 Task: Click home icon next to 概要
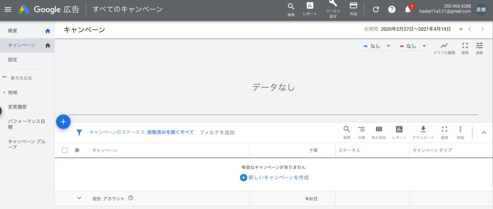click(x=48, y=31)
